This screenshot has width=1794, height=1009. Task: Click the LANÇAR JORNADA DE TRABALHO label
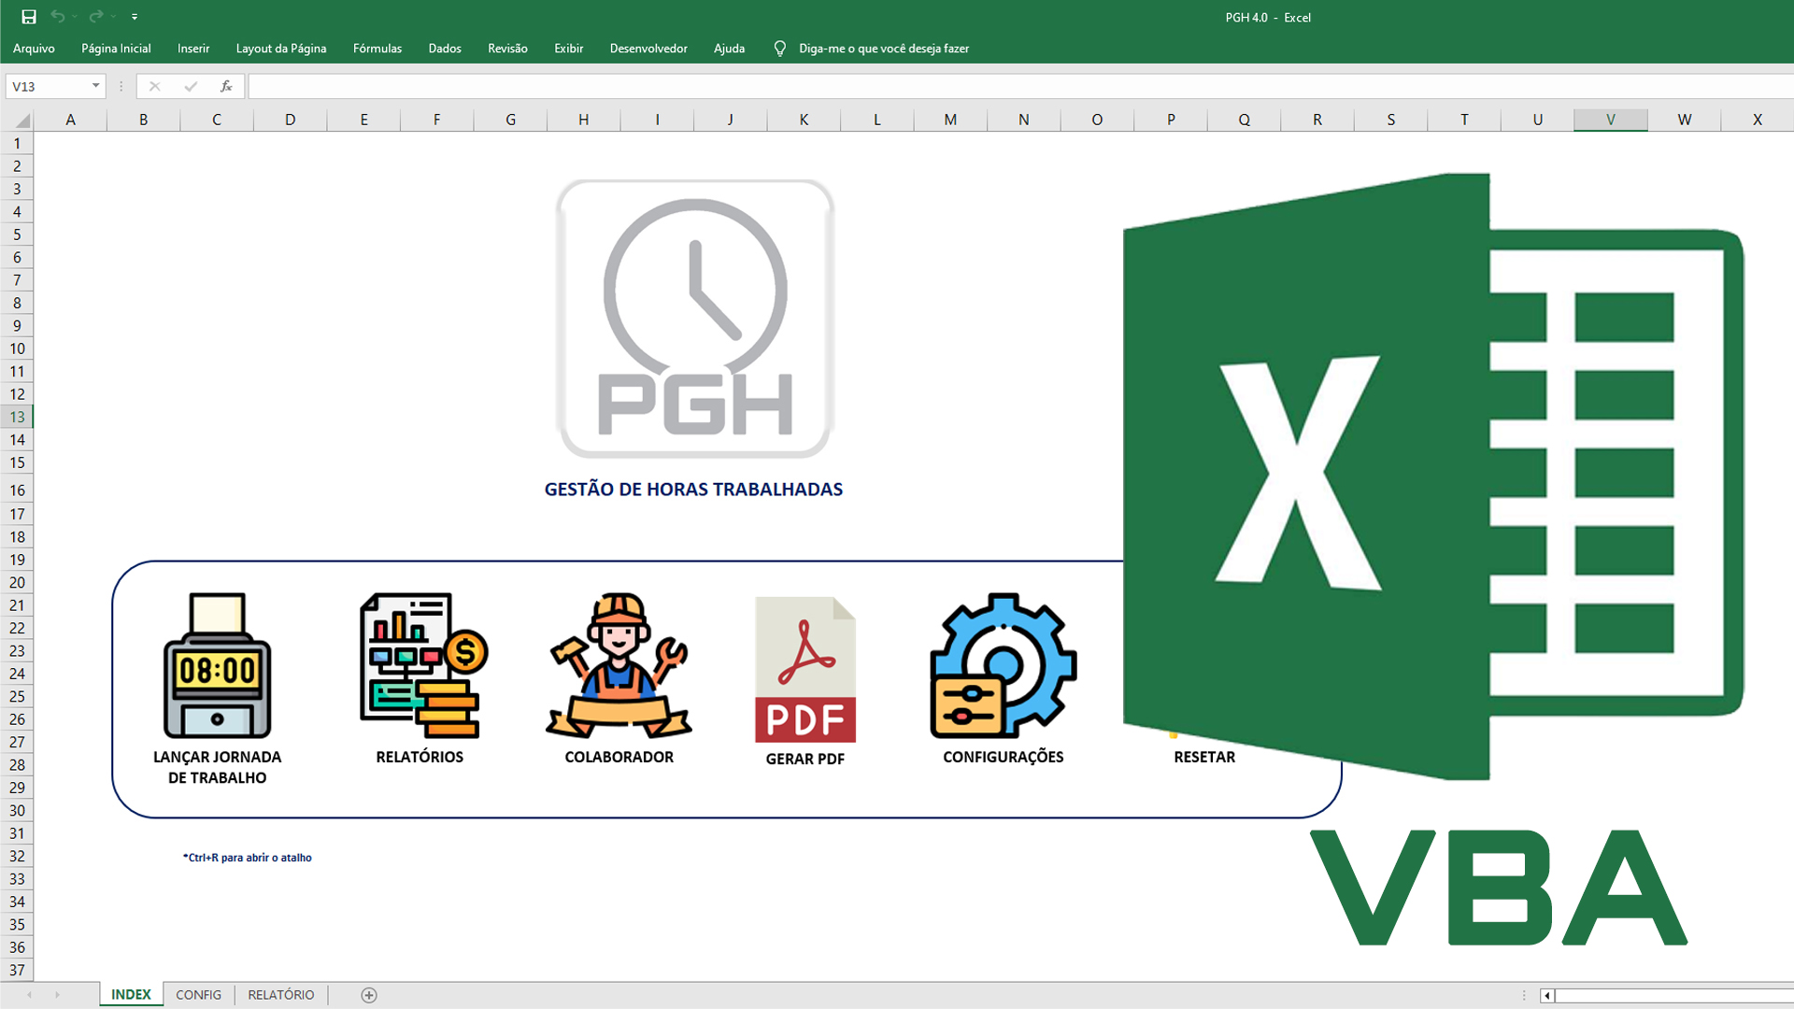tap(217, 767)
